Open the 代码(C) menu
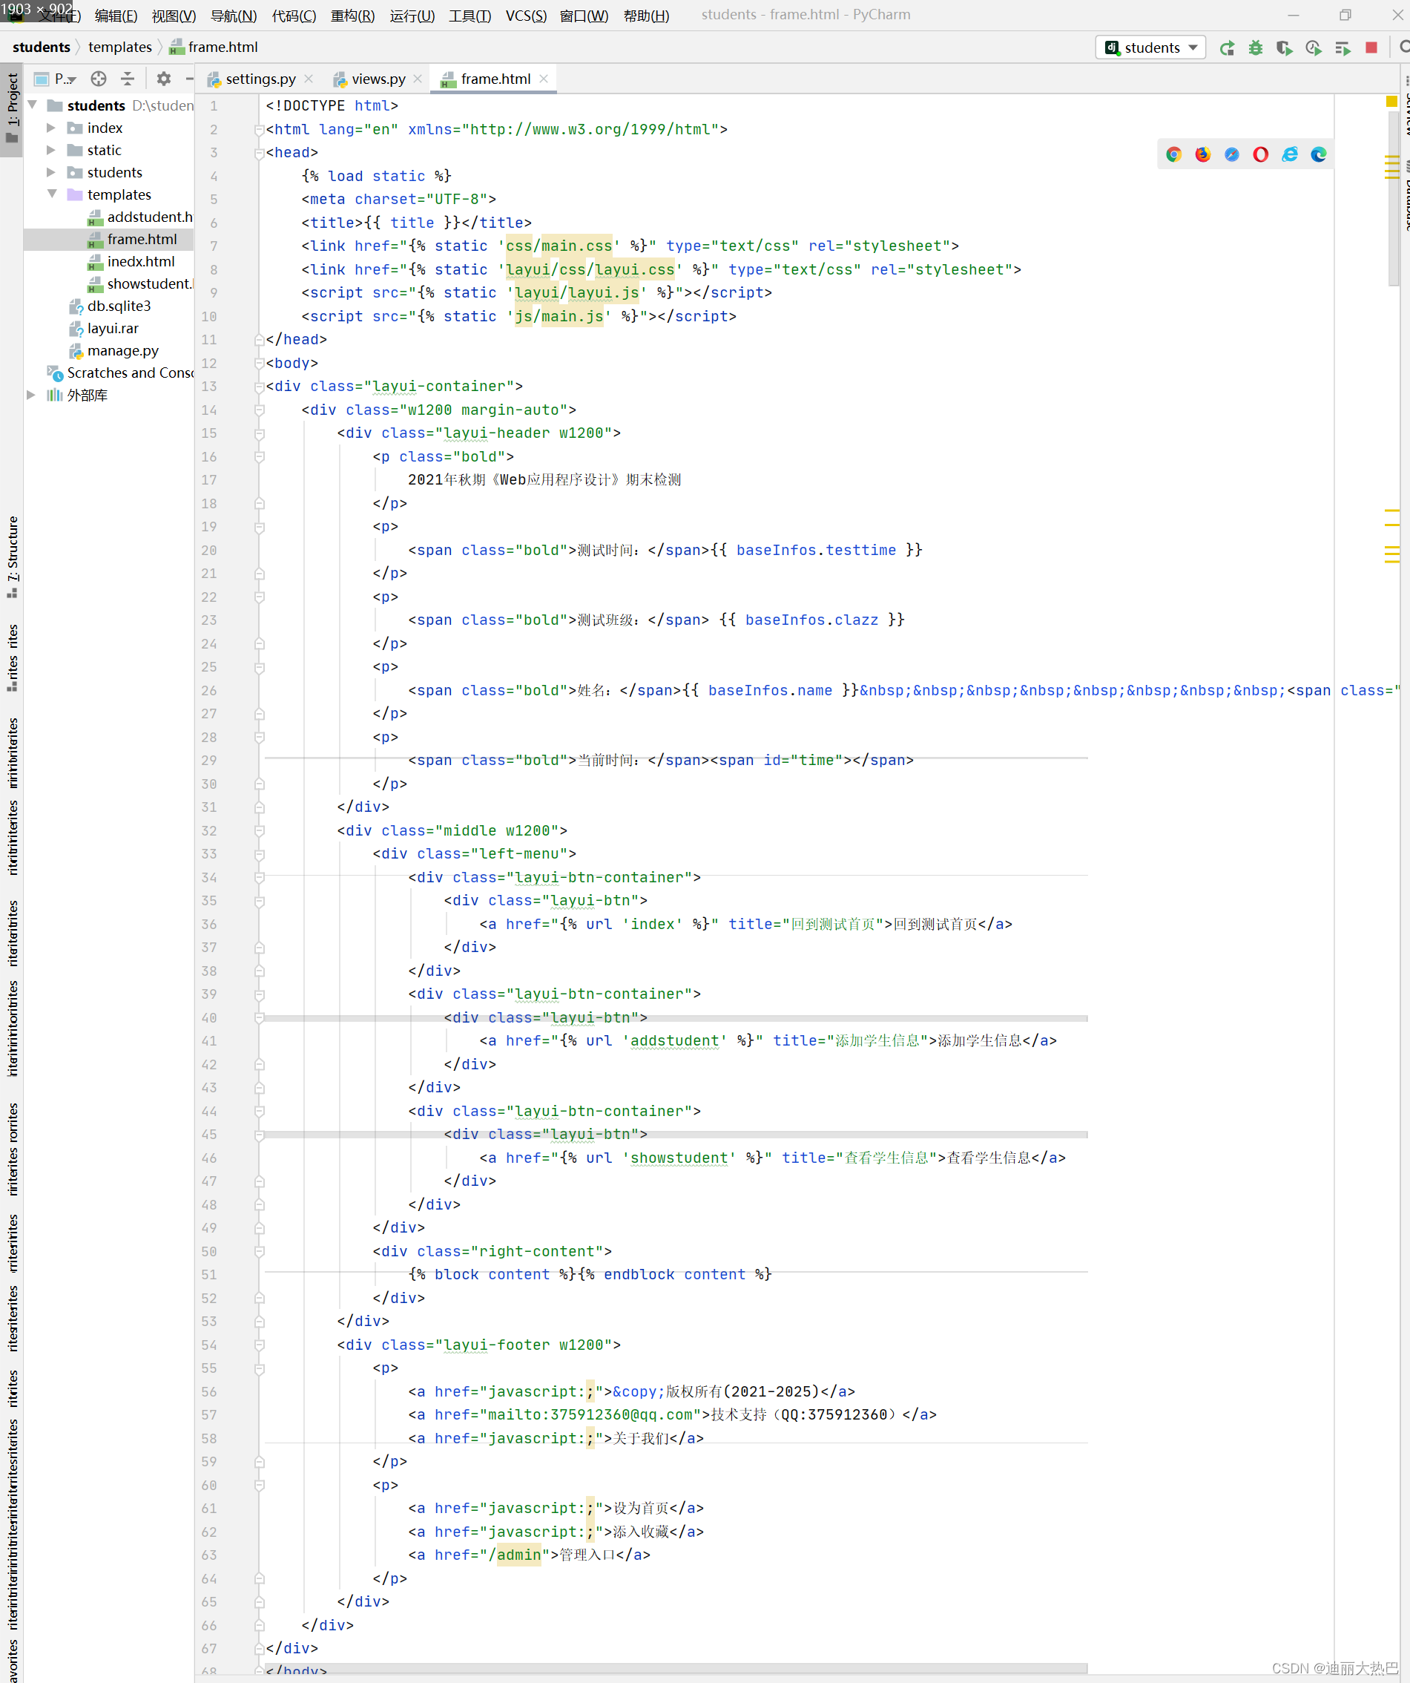Image resolution: width=1410 pixels, height=1683 pixels. click(x=294, y=16)
